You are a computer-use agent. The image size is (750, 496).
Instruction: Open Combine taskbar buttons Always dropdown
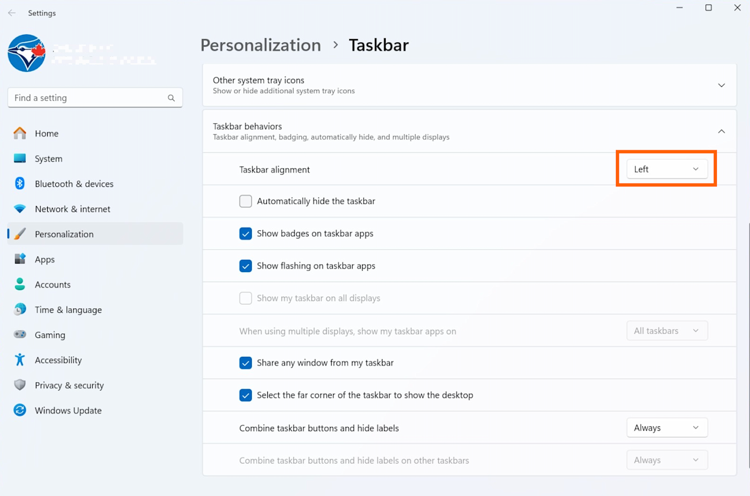(x=667, y=428)
